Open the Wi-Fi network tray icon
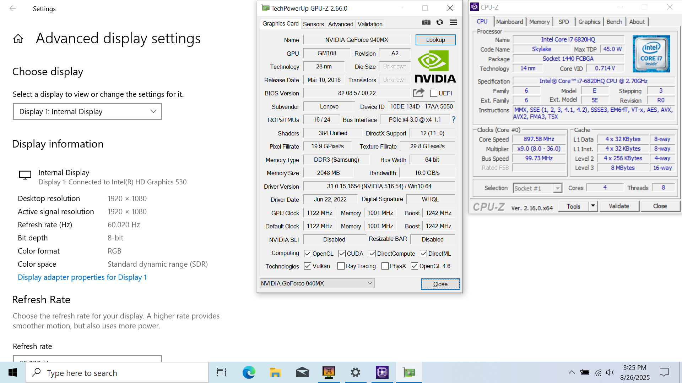Image resolution: width=682 pixels, height=383 pixels. pyautogui.click(x=598, y=372)
